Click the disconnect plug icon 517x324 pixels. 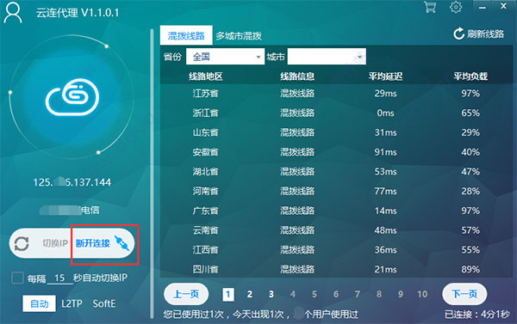(122, 243)
